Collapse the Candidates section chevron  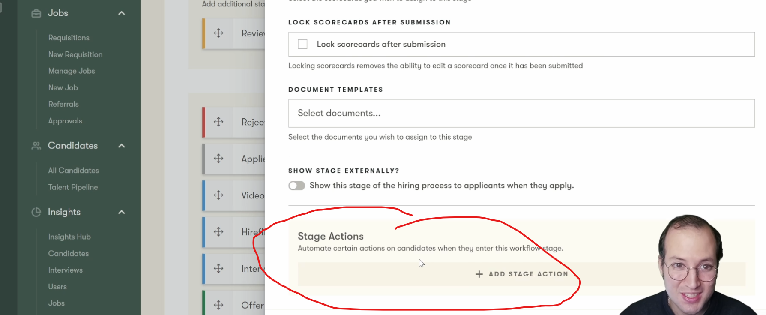coord(122,146)
